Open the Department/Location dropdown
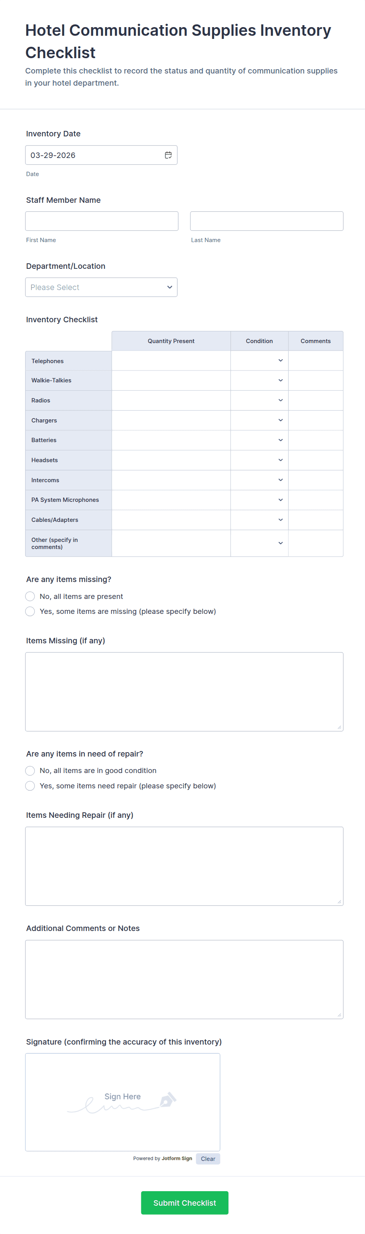 pos(101,287)
